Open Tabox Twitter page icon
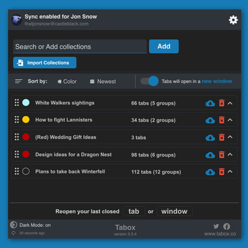This screenshot has height=248, width=248. pos(216,226)
